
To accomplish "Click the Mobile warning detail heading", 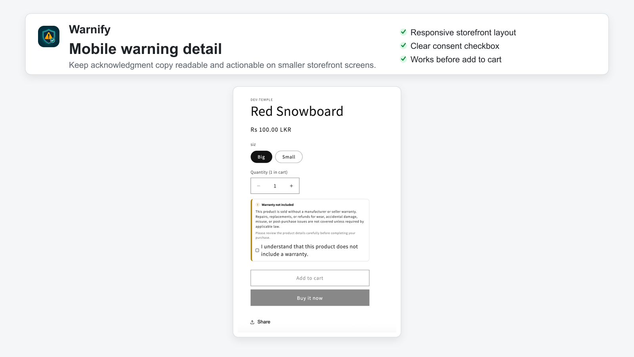I will coord(145,49).
